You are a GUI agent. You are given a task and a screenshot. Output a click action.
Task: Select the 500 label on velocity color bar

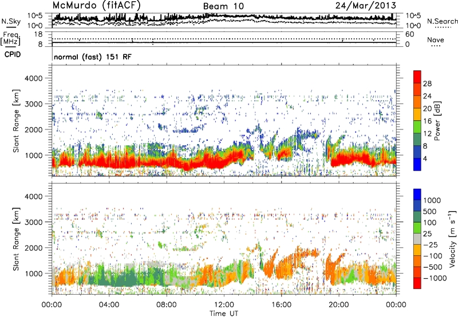click(430, 212)
